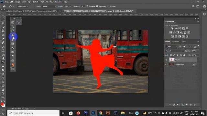Open Chrome from the taskbar
Image resolution: width=207 pixels, height=116 pixels.
coord(101,113)
